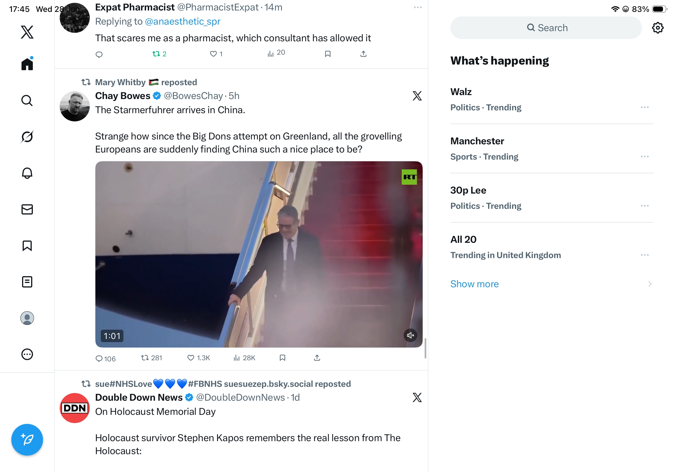Open more options for Walz trend
Viewport: 676px width, 472px height.
point(645,108)
